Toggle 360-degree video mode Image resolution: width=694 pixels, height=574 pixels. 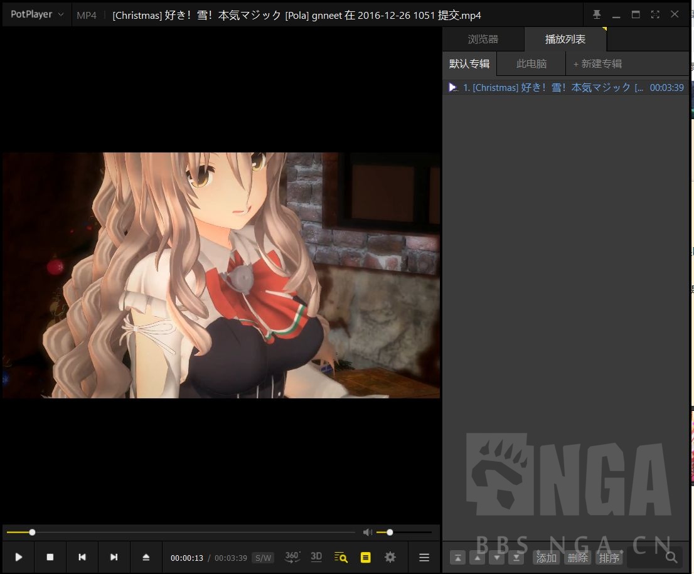pos(292,557)
